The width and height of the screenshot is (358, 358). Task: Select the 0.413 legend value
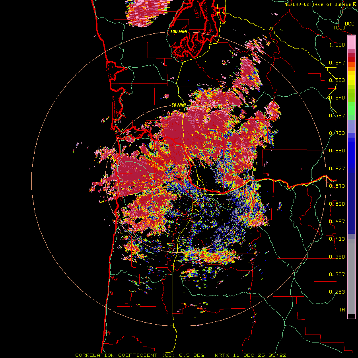click(x=337, y=239)
